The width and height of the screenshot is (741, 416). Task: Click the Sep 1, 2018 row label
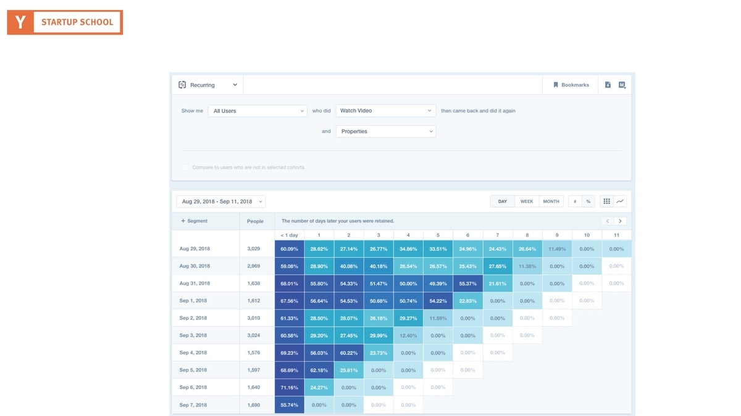point(193,301)
